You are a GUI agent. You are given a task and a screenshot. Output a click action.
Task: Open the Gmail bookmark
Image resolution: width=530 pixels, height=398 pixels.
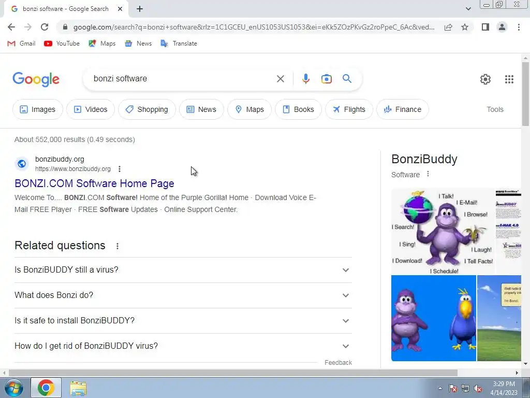[x=21, y=44]
